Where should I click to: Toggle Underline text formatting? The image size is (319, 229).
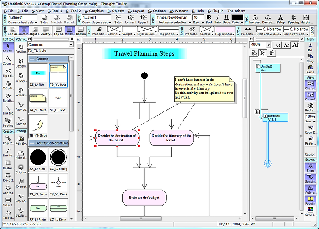226,19
